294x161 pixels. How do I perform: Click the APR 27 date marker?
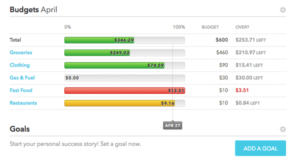[173, 125]
